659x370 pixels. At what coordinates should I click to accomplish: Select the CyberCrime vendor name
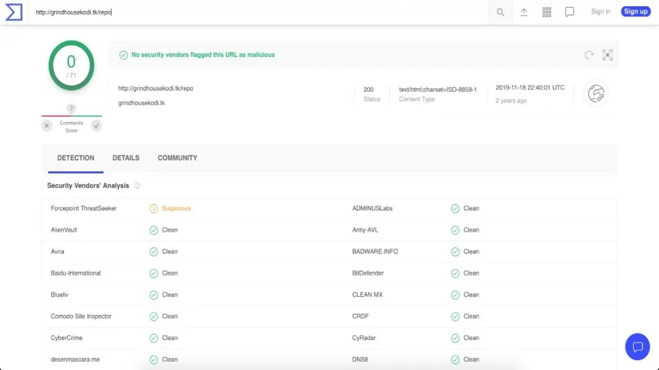pyautogui.click(x=67, y=338)
